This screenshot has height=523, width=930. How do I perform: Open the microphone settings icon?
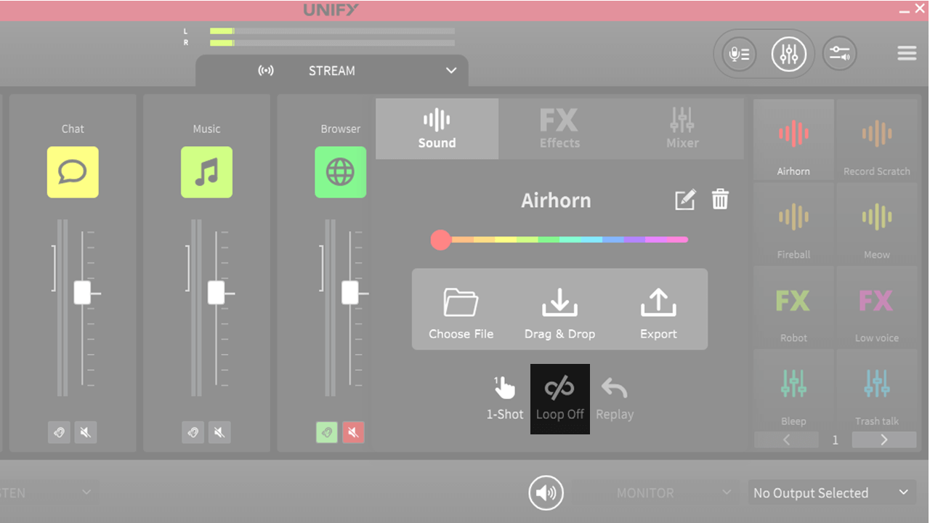(738, 53)
